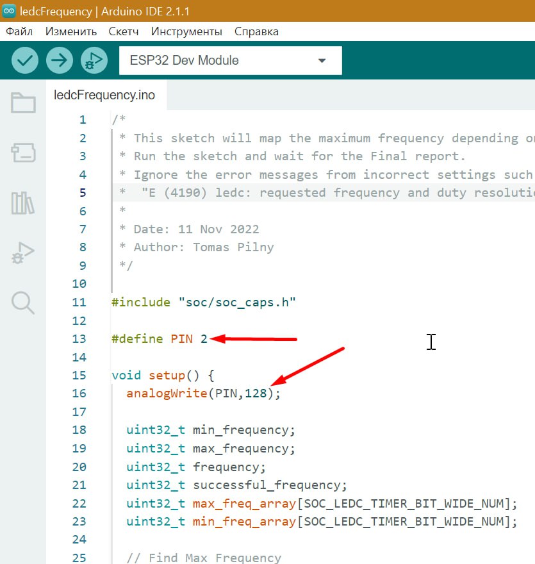Click line number 22 in the gutter
535x564 pixels.
79,503
